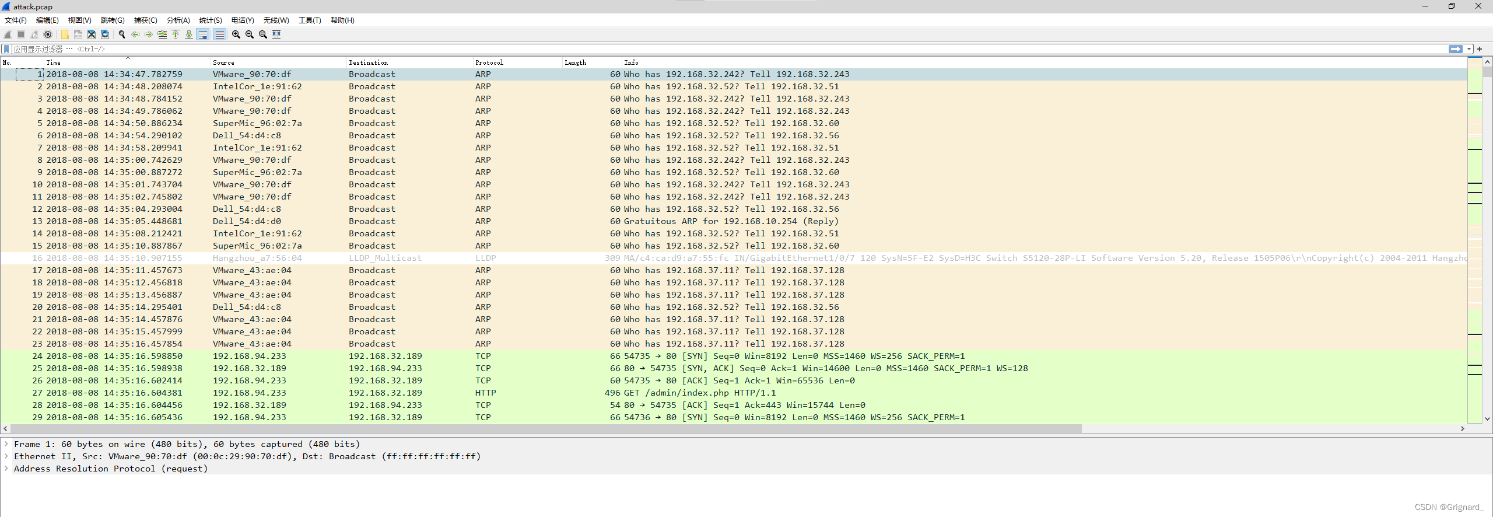Open the 分析(A) menu
This screenshot has height=517, width=1493.
pyautogui.click(x=178, y=20)
